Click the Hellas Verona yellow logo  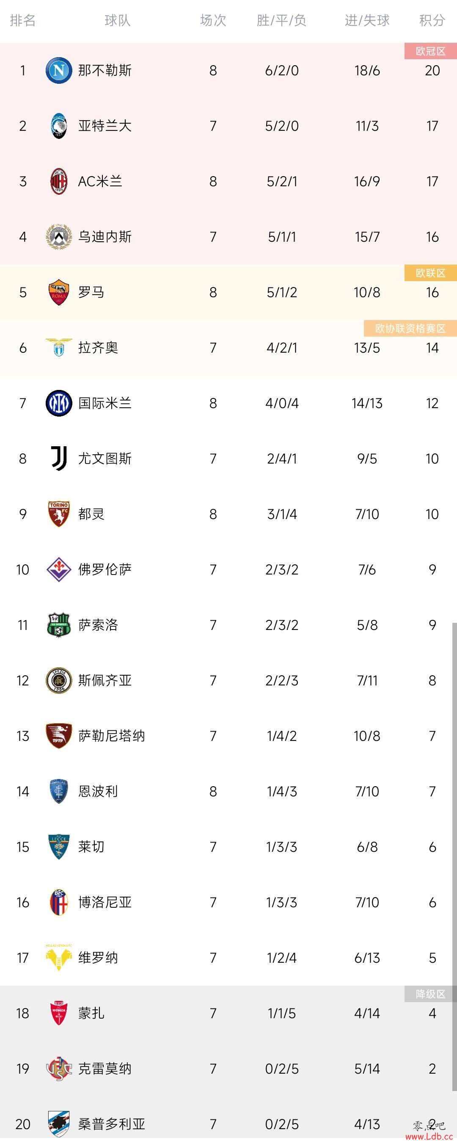pyautogui.click(x=59, y=958)
